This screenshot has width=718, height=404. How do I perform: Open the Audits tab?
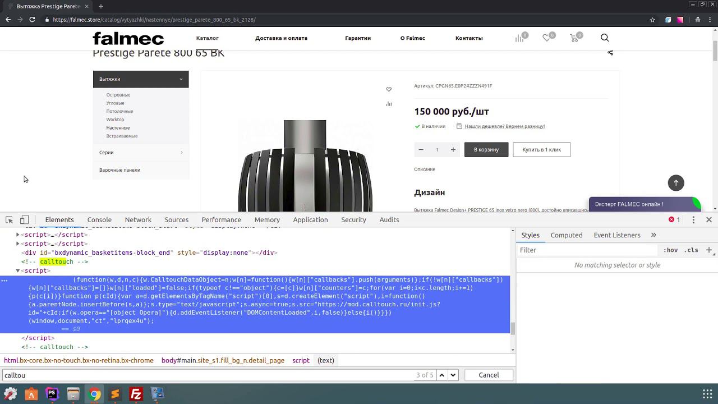(x=389, y=219)
